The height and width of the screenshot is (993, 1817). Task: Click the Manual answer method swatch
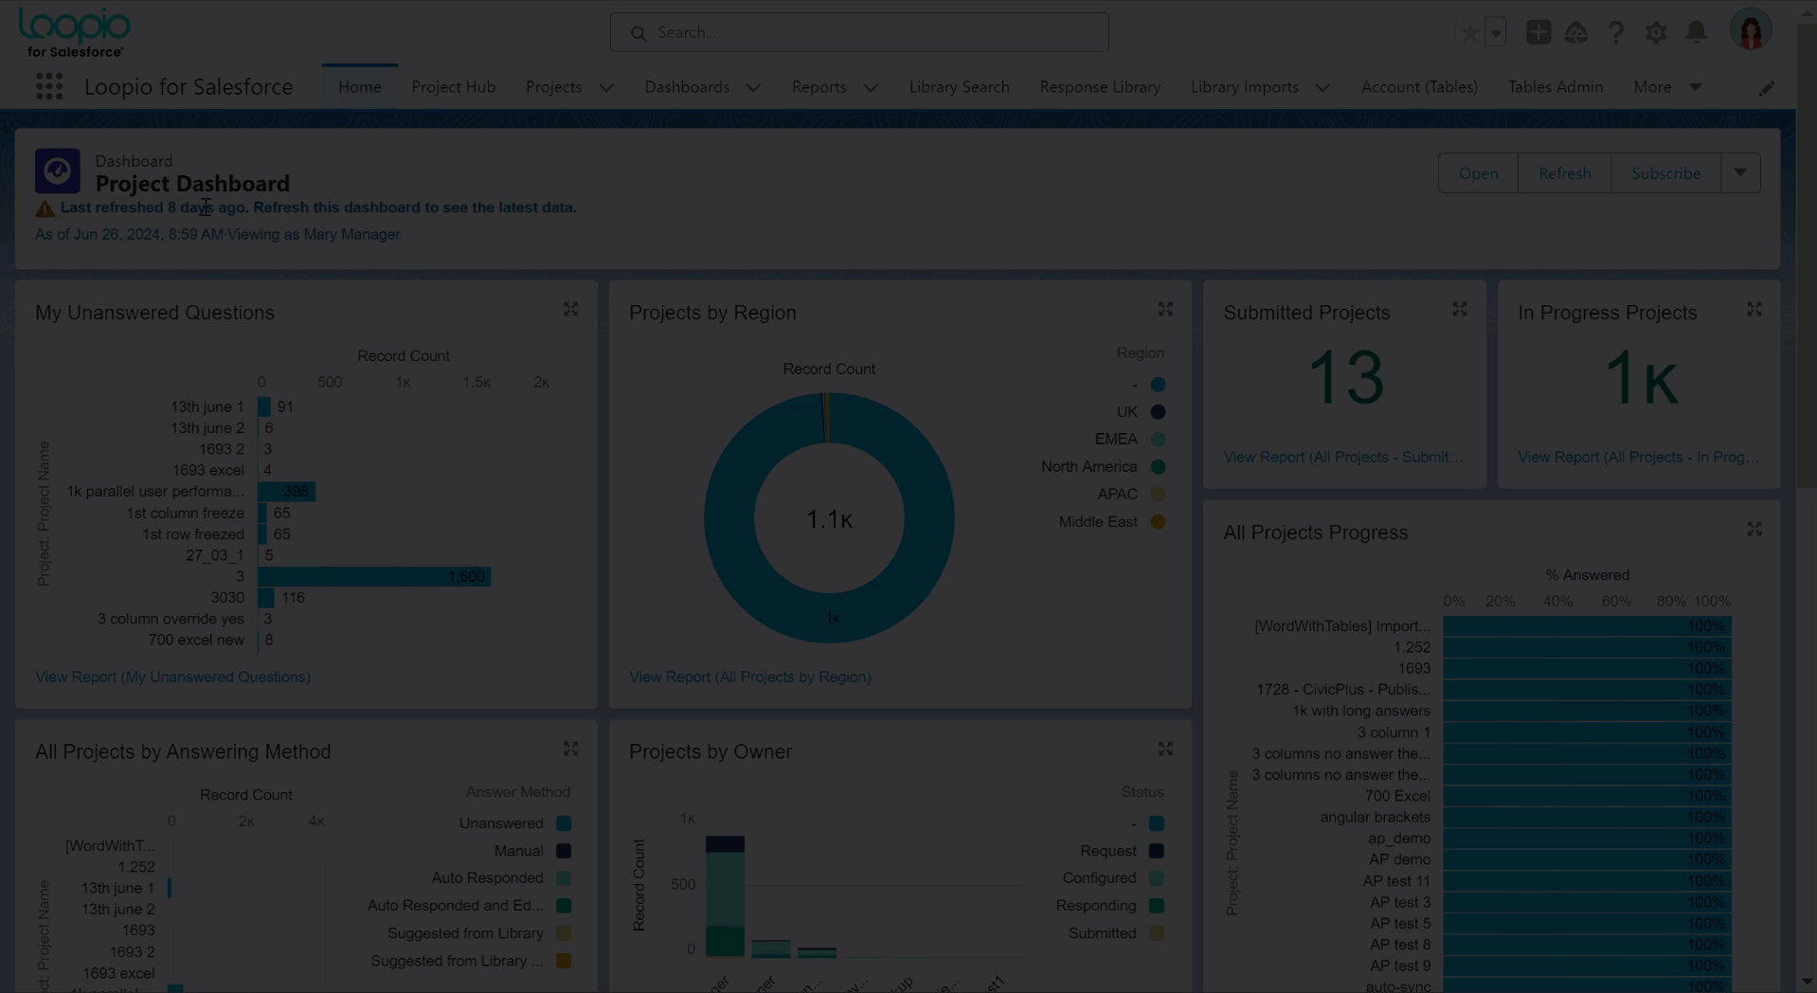pos(564,851)
